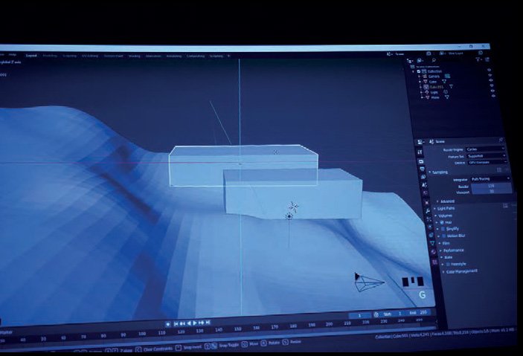Select the Light object in outliner
The width and height of the screenshot is (523, 356).
pyautogui.click(x=434, y=92)
